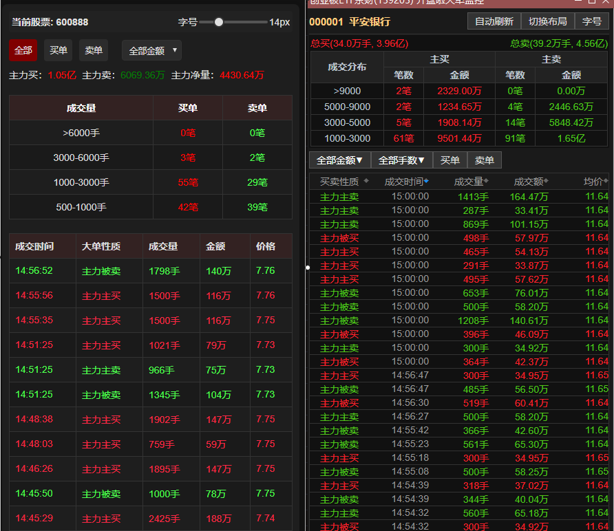The image size is (614, 531).
Task: Click 切换布局 button
Action: (x=548, y=21)
